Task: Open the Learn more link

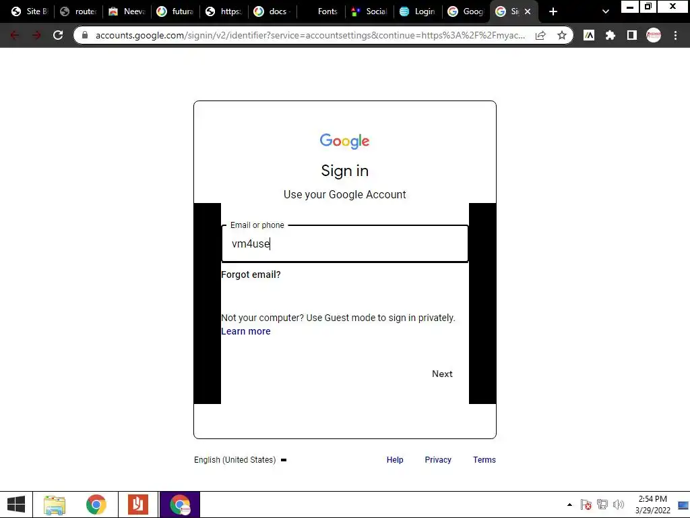Action: pyautogui.click(x=245, y=331)
